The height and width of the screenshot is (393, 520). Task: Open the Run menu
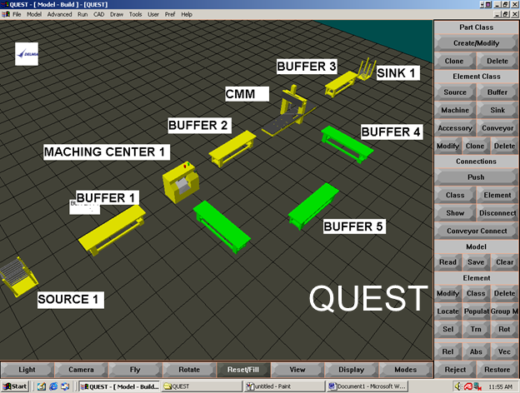coord(82,14)
